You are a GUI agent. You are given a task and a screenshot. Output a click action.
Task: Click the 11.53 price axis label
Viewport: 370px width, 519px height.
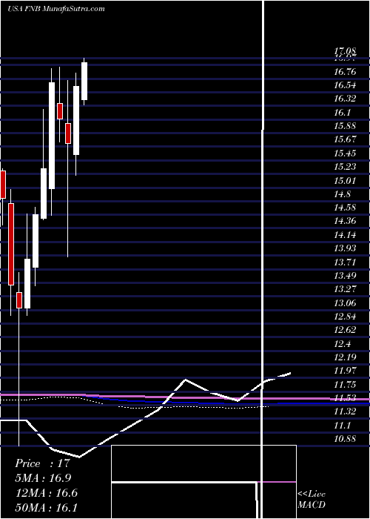click(x=345, y=398)
